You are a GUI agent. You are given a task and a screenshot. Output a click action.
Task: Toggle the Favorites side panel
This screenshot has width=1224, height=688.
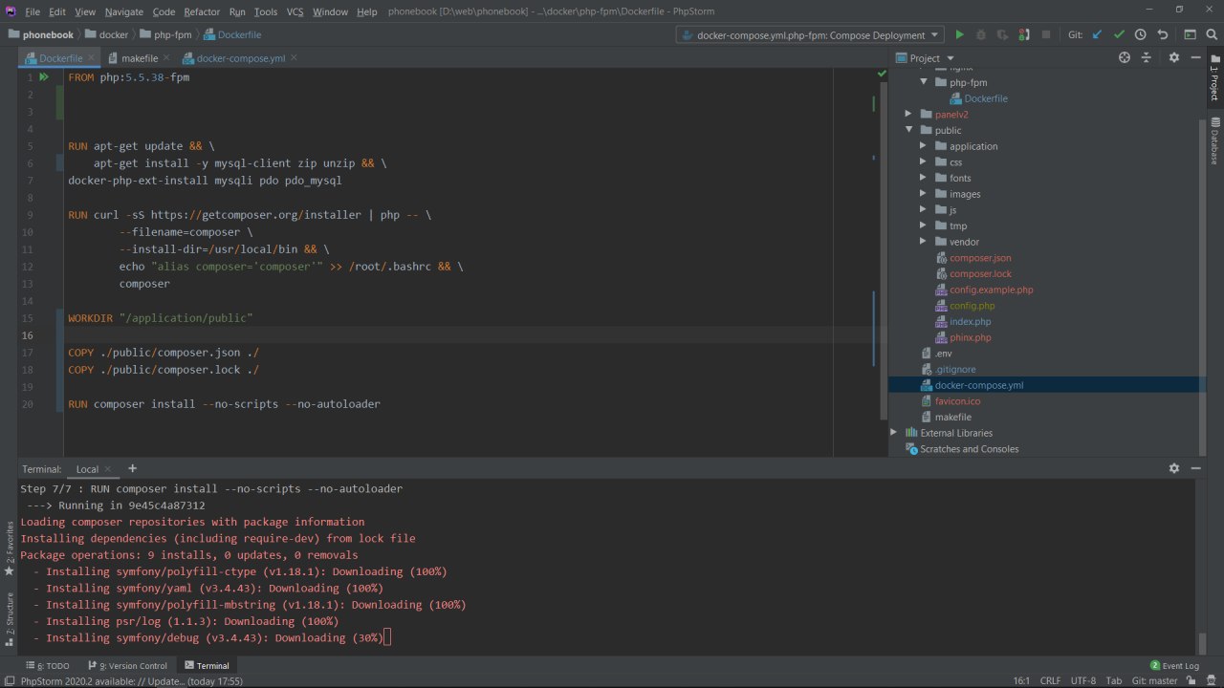[x=10, y=548]
